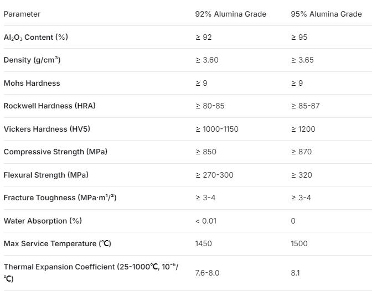Select the 92% Alumina Grade header
This screenshot has width=372, height=291.
[x=231, y=14]
